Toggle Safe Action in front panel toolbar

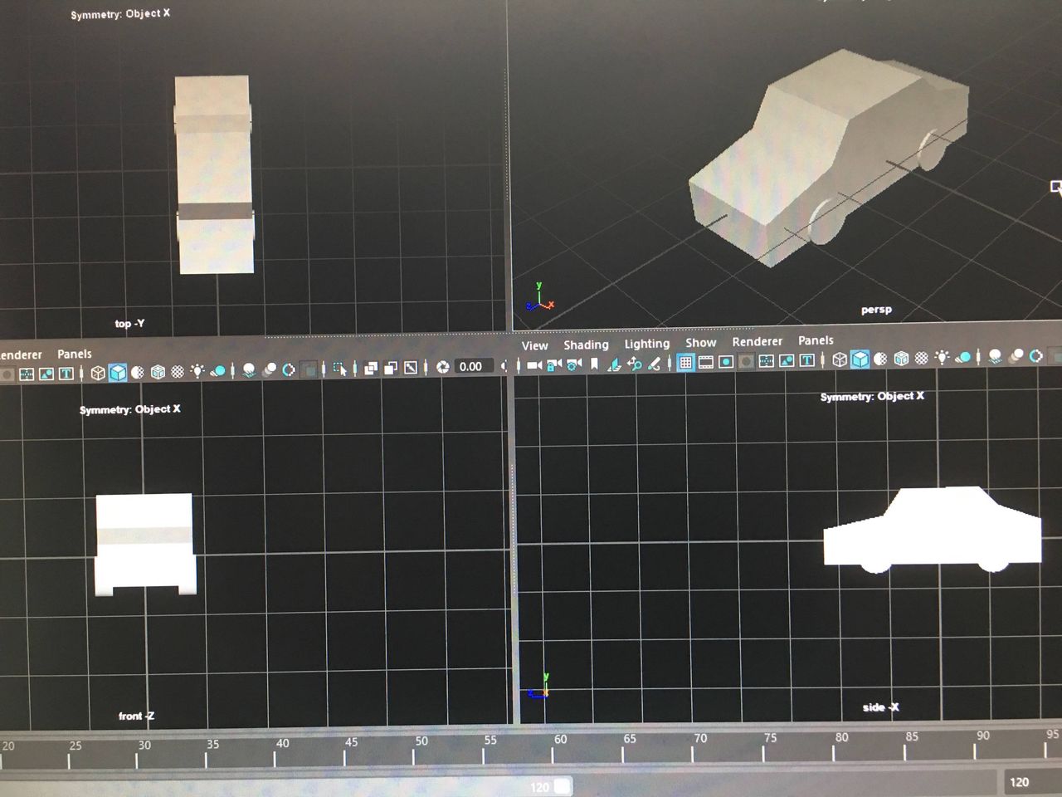[x=46, y=374]
